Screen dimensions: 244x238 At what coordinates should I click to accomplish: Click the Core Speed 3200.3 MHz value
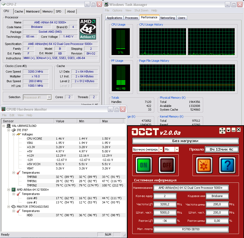[36, 72]
